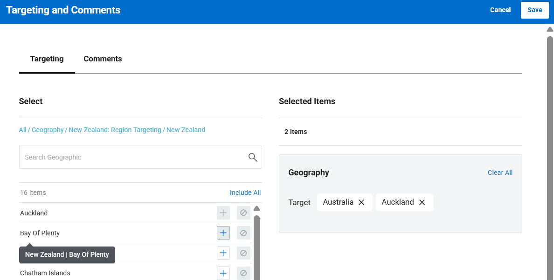Image resolution: width=554 pixels, height=280 pixels.
Task: Click the region list scrollbar up arrow
Action: click(256, 209)
